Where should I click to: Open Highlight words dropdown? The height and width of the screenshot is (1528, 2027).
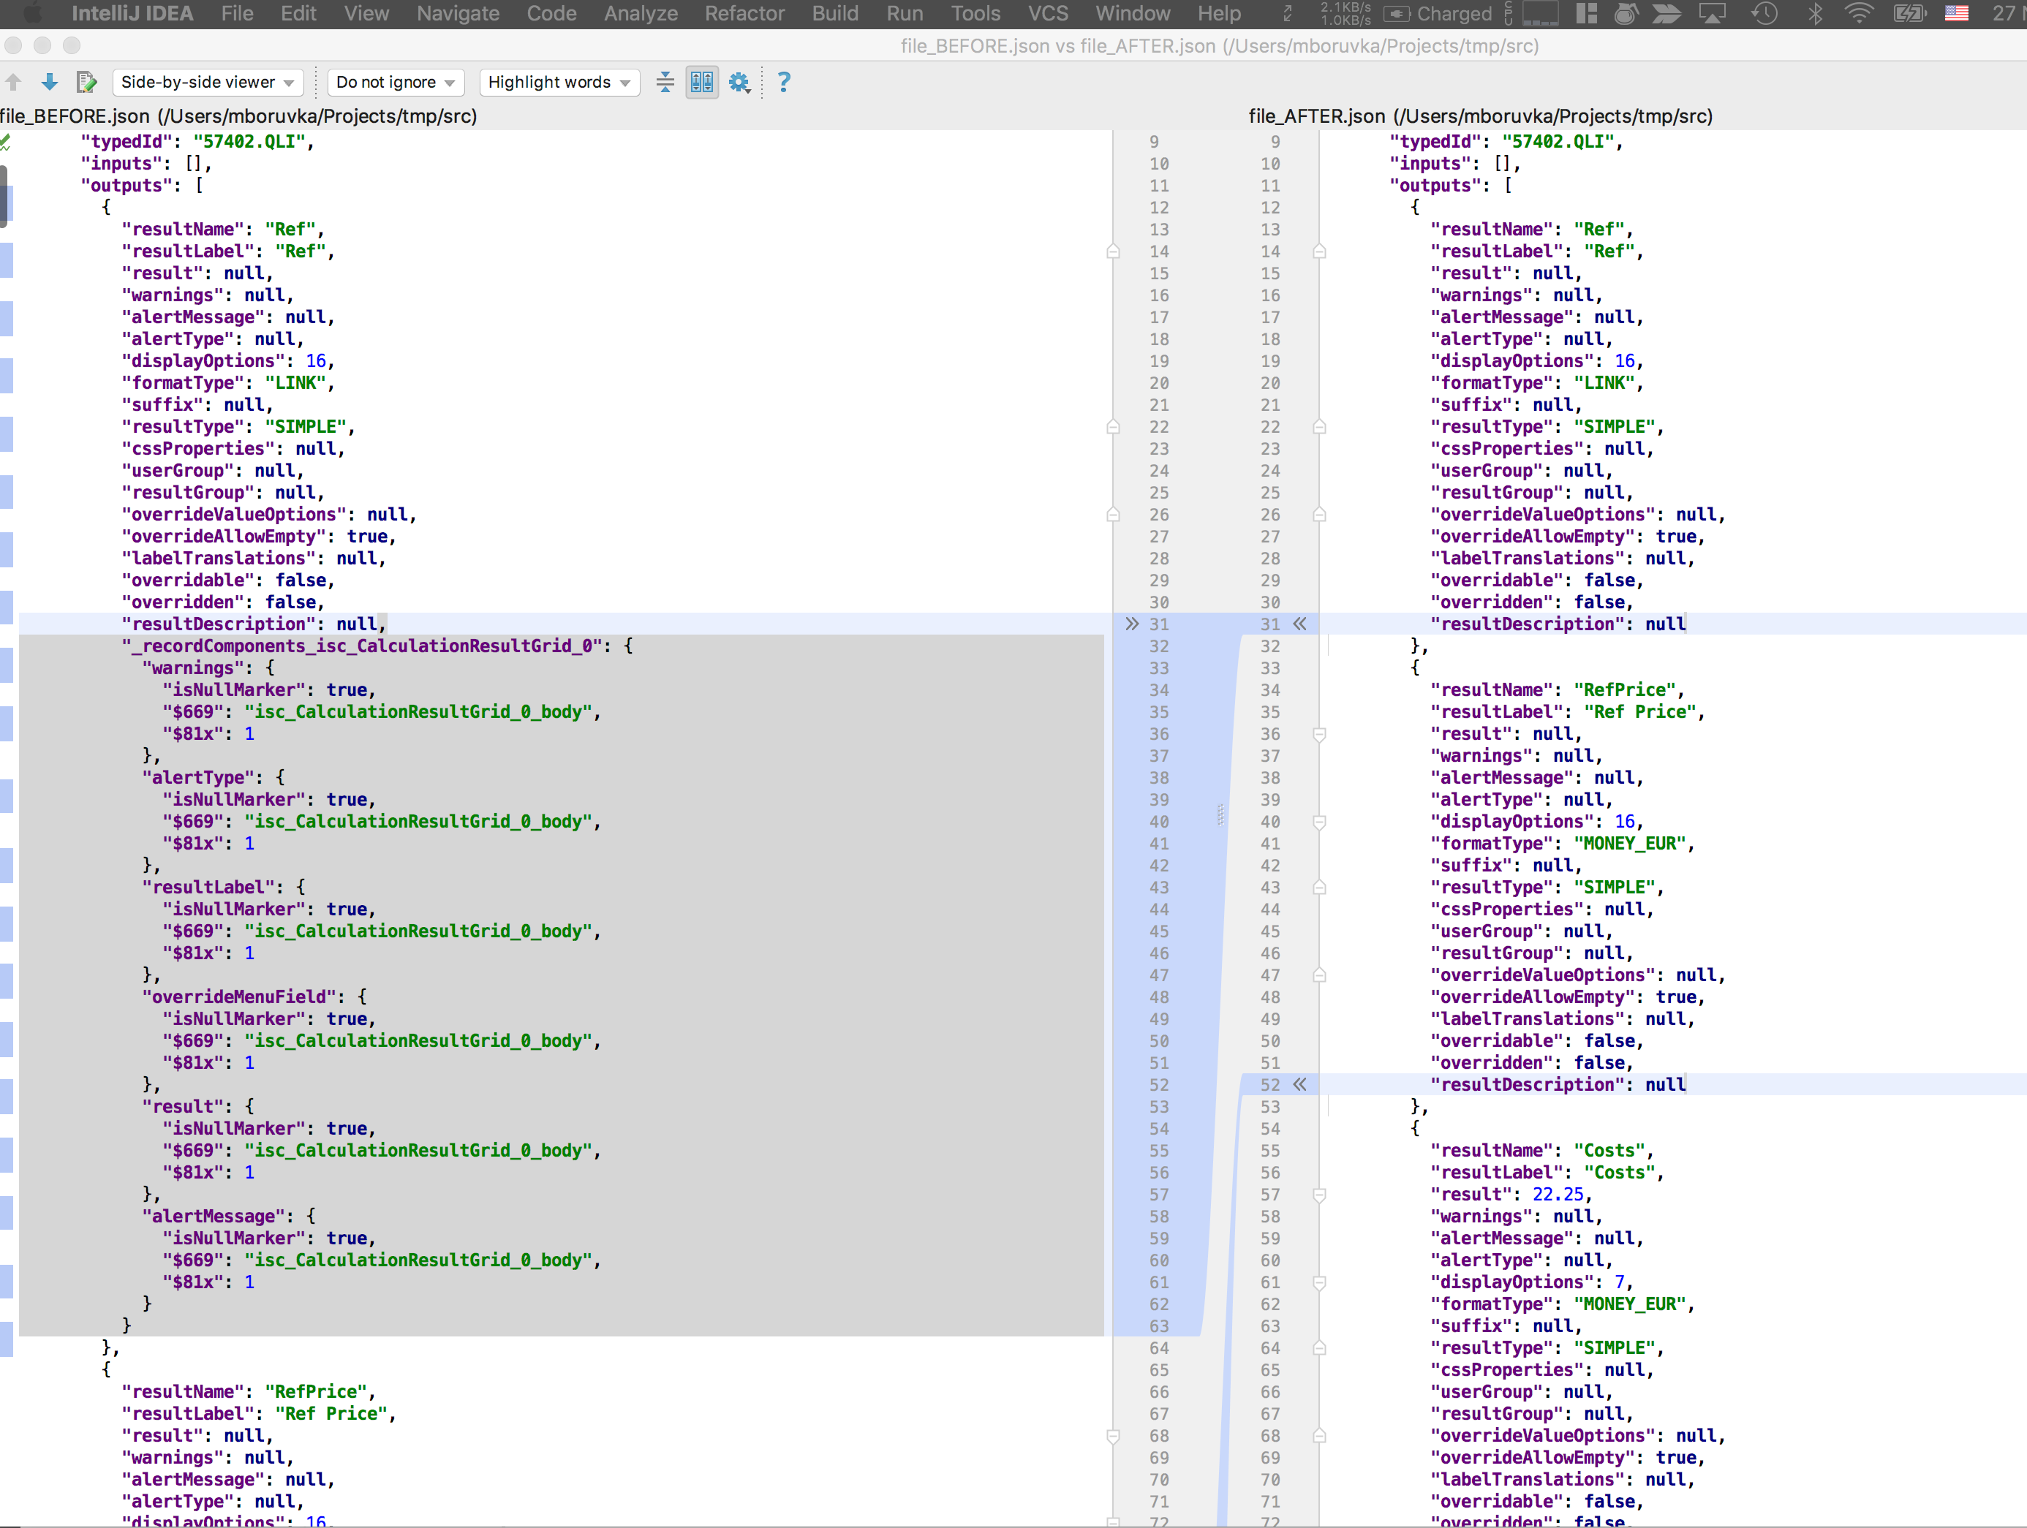(559, 83)
